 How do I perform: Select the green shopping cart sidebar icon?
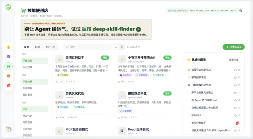tap(8, 66)
